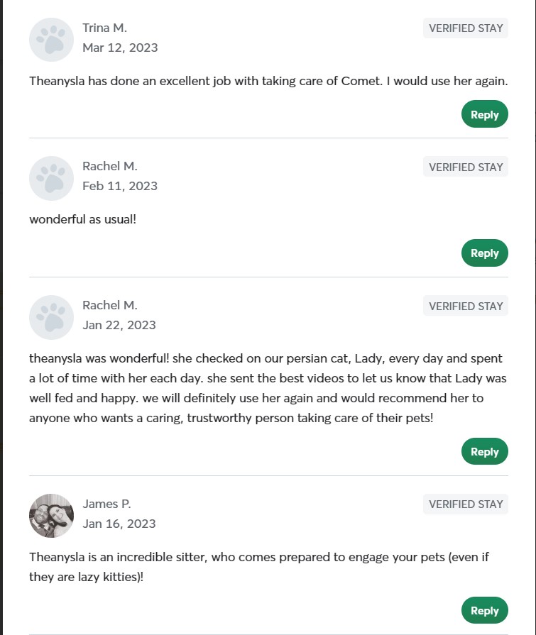Click the "wonderful as usual!" review text
The width and height of the screenshot is (536, 635).
(x=82, y=219)
